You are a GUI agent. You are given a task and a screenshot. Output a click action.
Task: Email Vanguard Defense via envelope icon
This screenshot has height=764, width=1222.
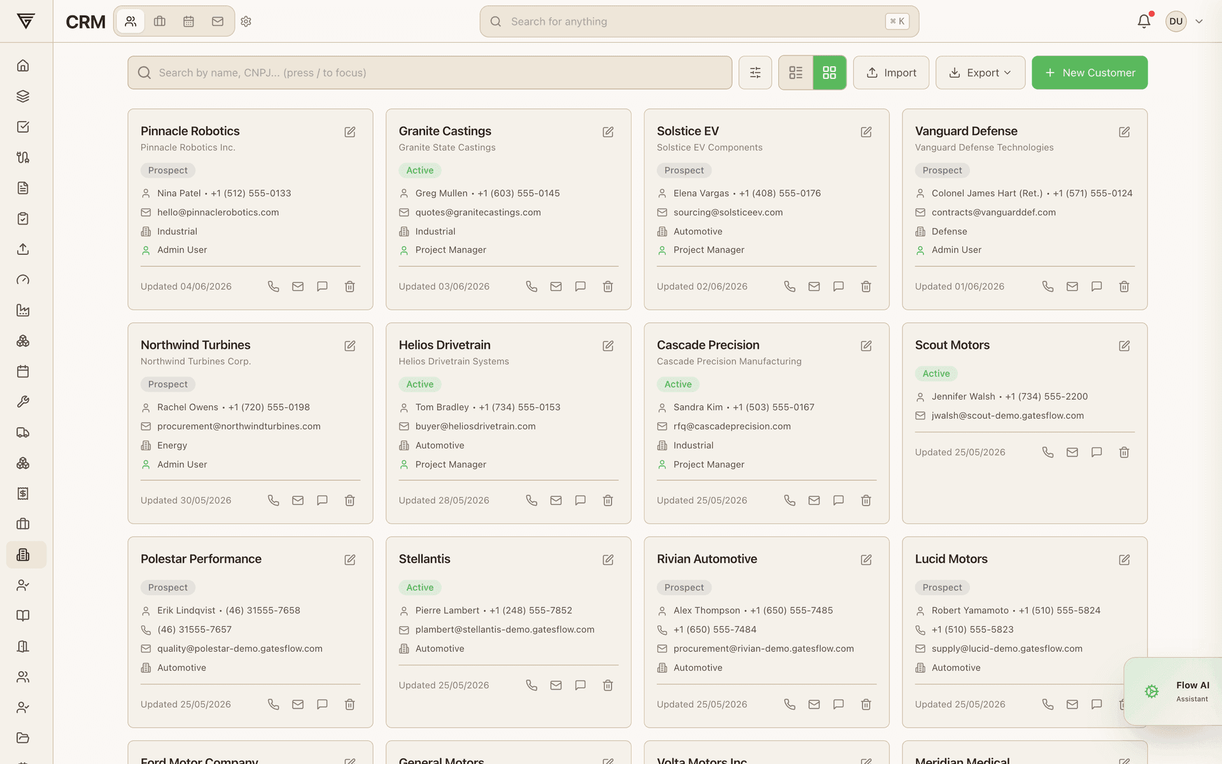pos(1072,286)
